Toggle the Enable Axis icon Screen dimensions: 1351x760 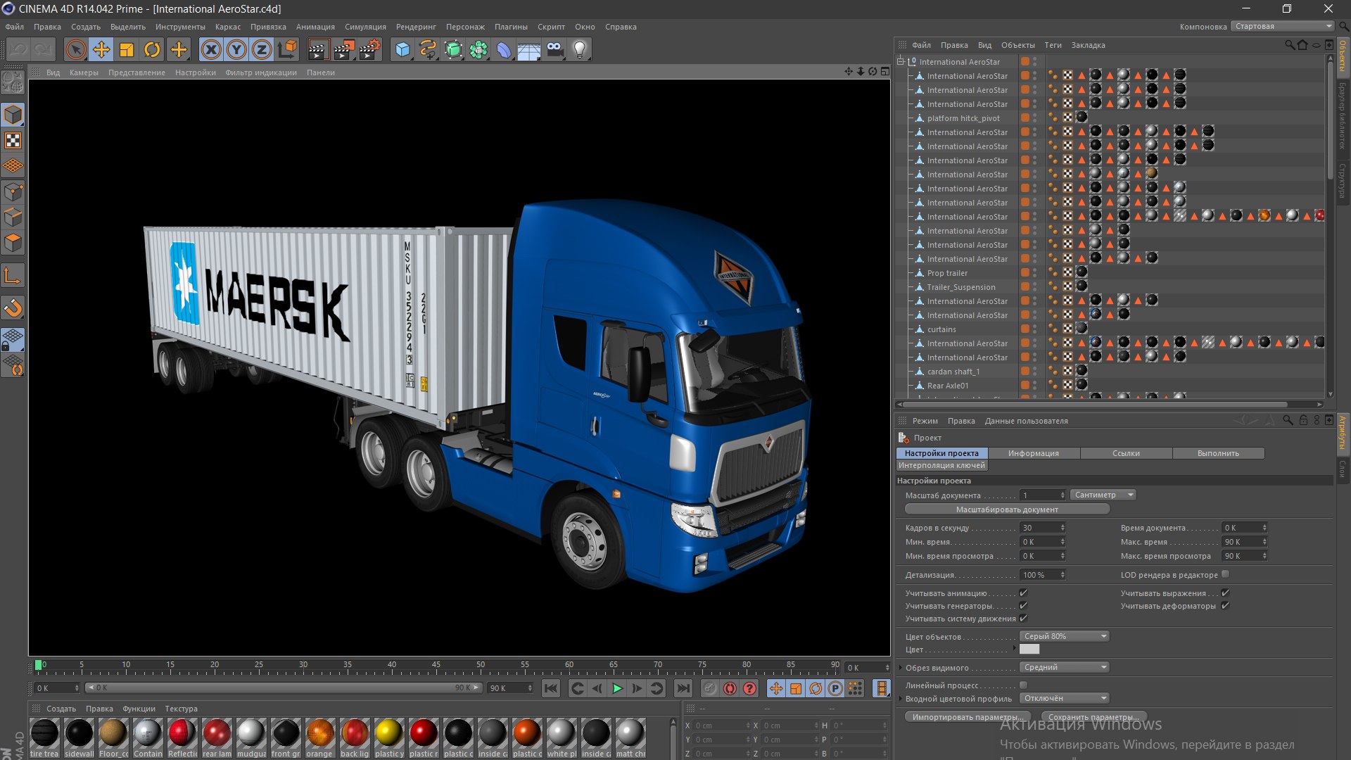pyautogui.click(x=13, y=276)
